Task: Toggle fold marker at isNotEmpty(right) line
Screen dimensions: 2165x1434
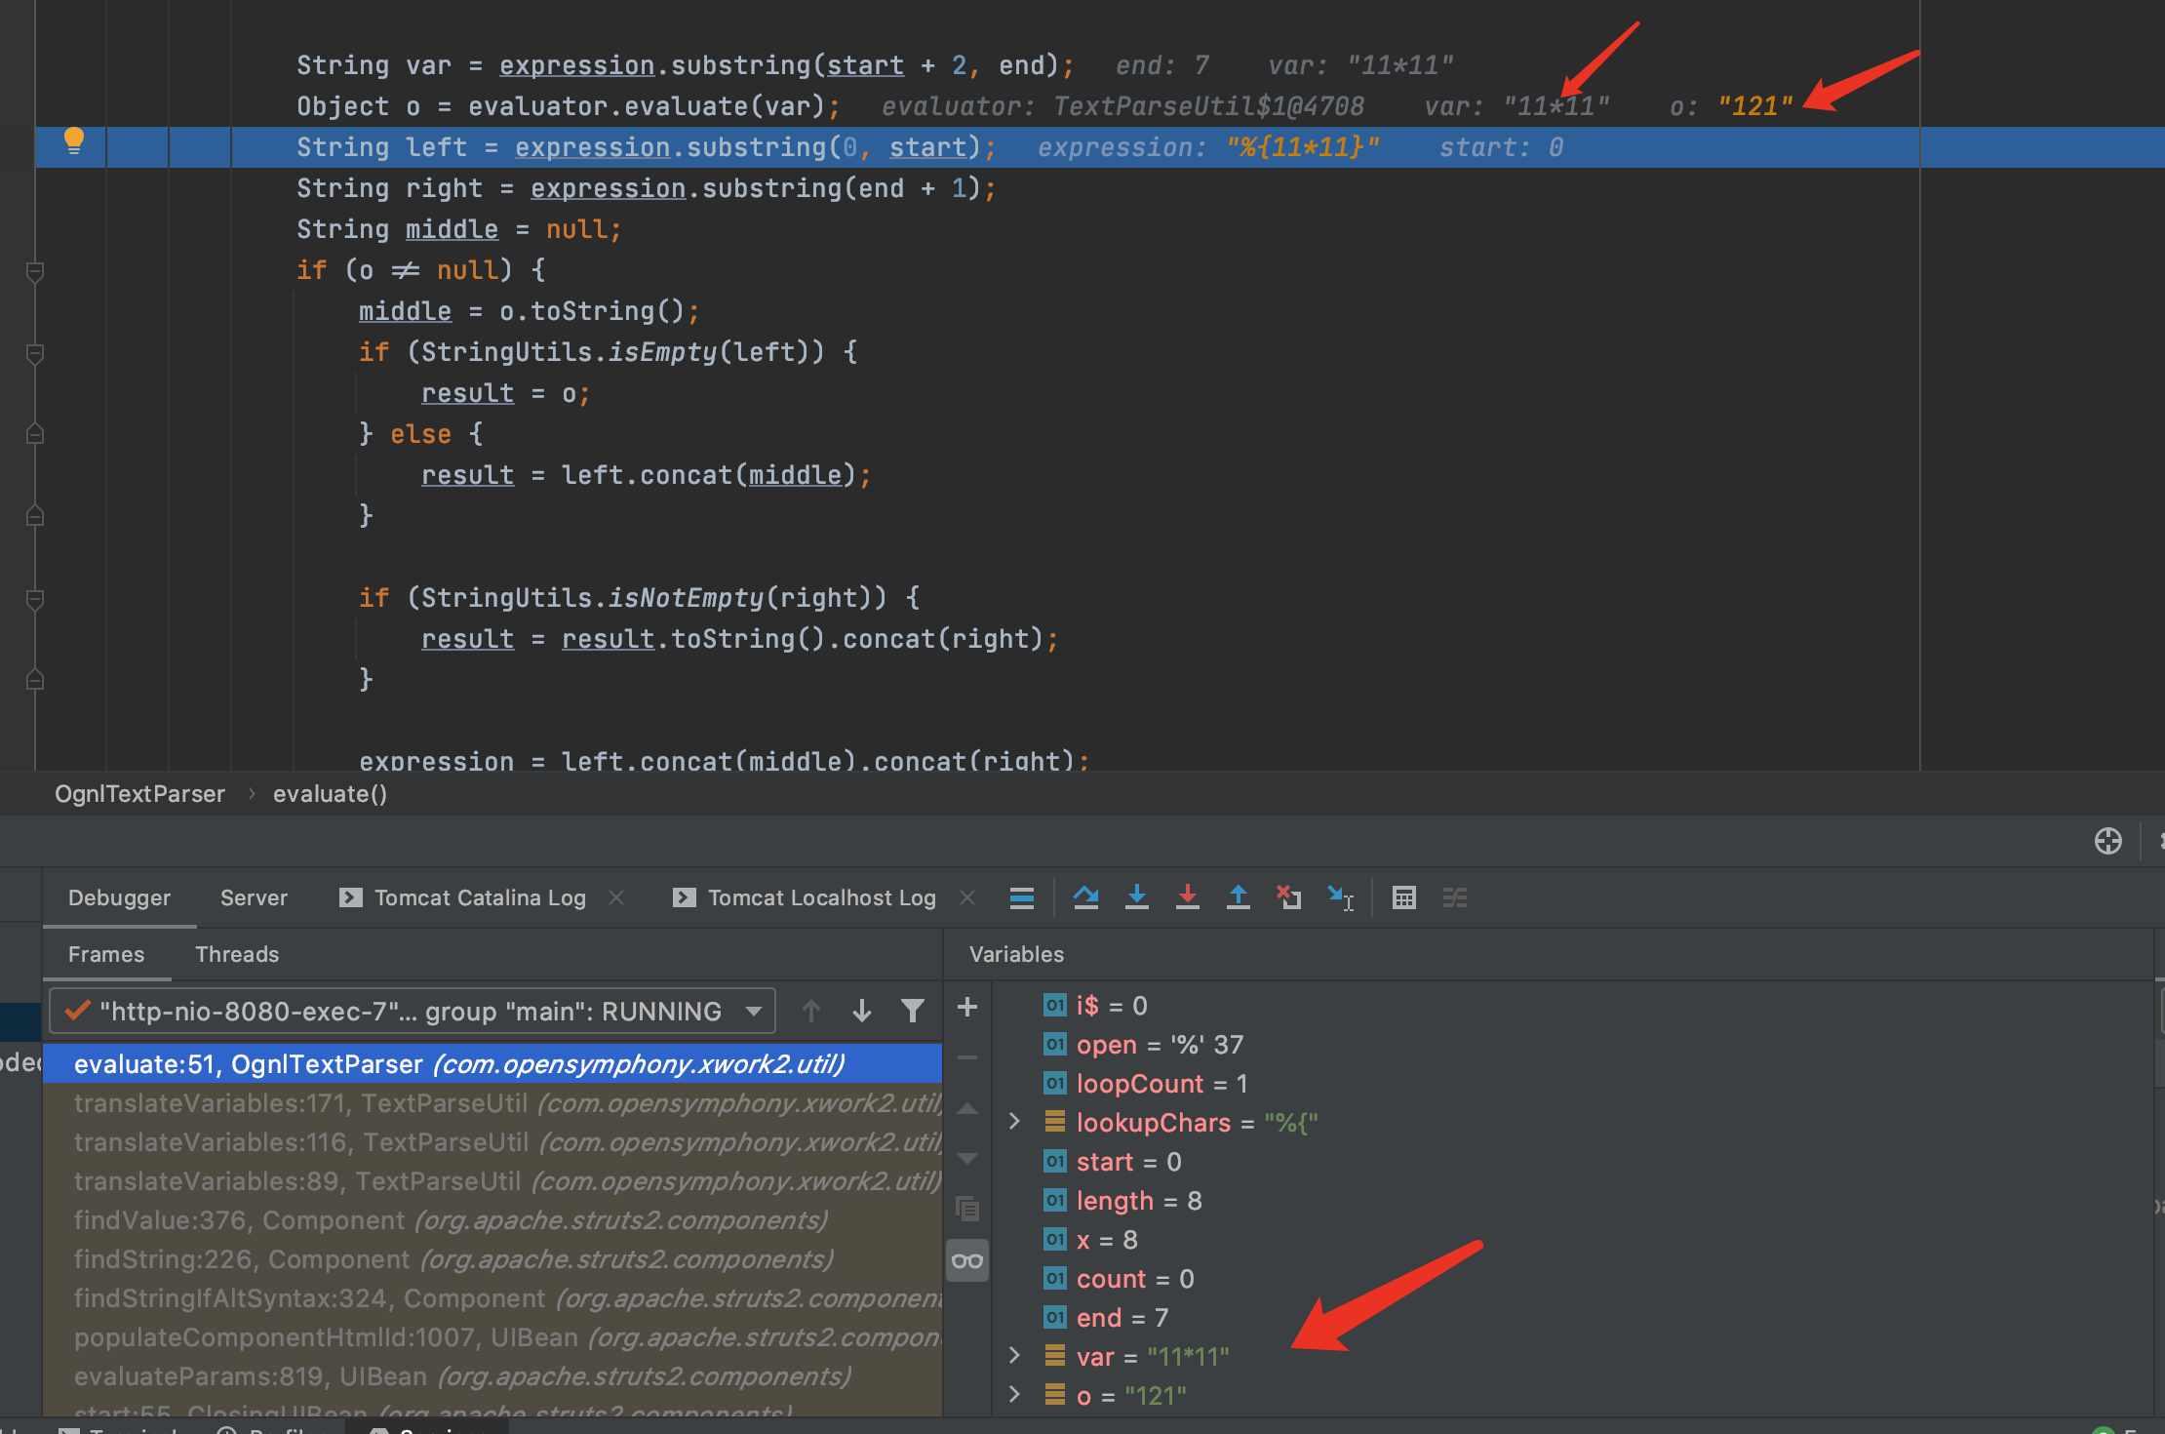Action: [x=35, y=599]
